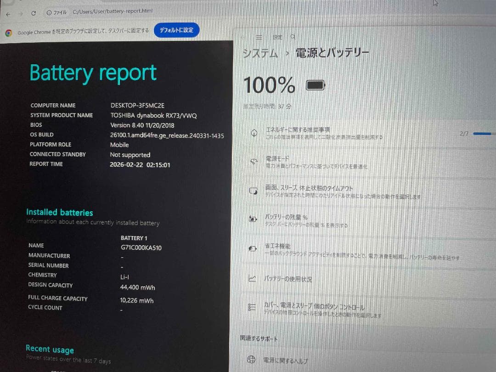496x372 pixels.
Task: Open the 電源モード setting row
Action: point(368,162)
